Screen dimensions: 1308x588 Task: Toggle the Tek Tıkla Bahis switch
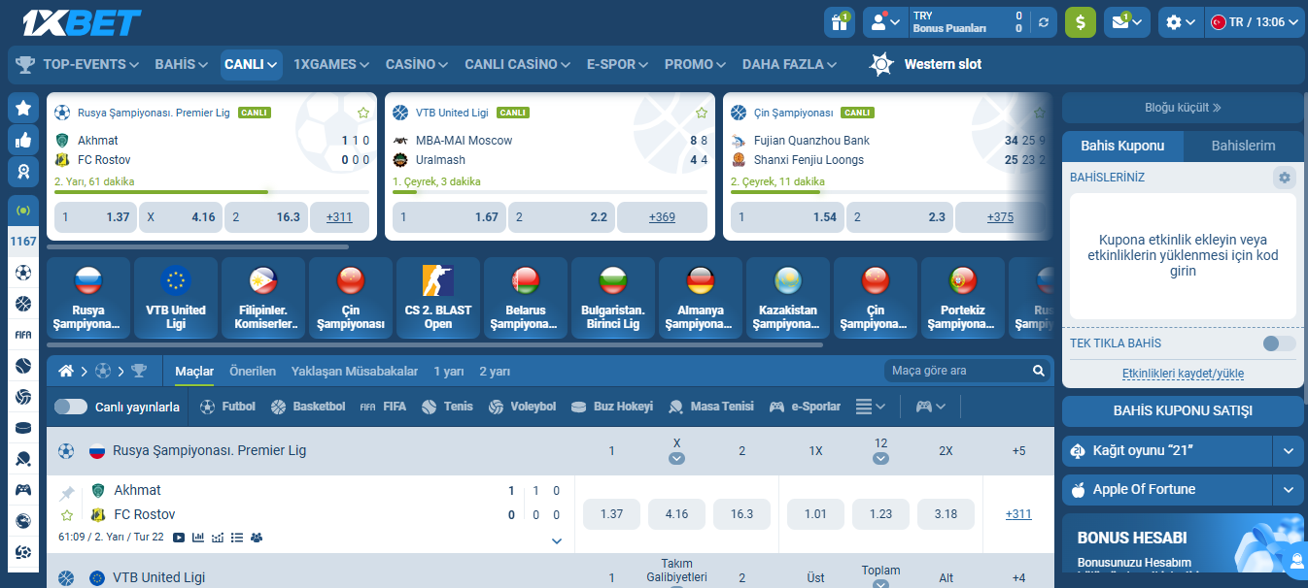coord(1279,343)
